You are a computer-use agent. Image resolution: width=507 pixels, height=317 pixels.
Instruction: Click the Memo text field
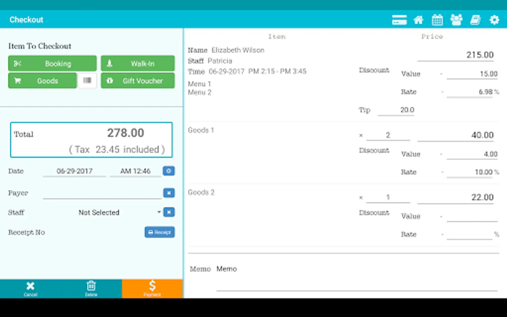(357, 278)
